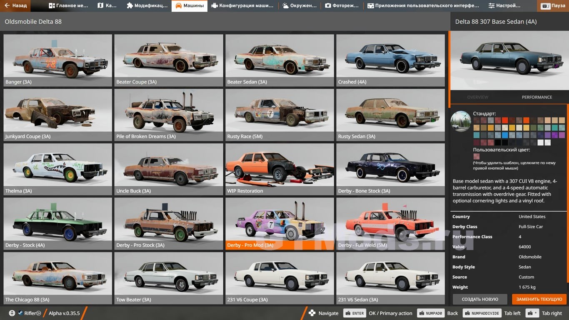The height and width of the screenshot is (320, 569).
Task: Click the Tab right key hint icon
Action: point(532,313)
